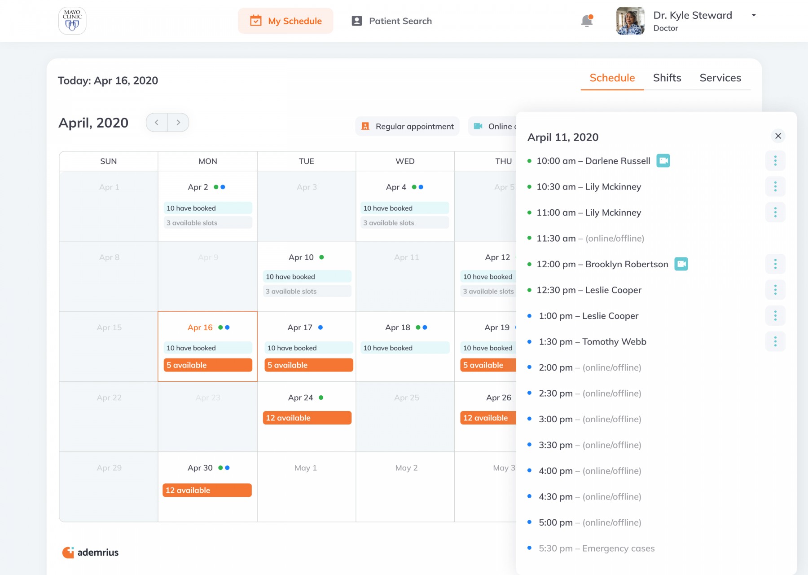This screenshot has height=575, width=808.
Task: Open three-dot menu for Tomothy Webb appointment
Action: click(775, 342)
